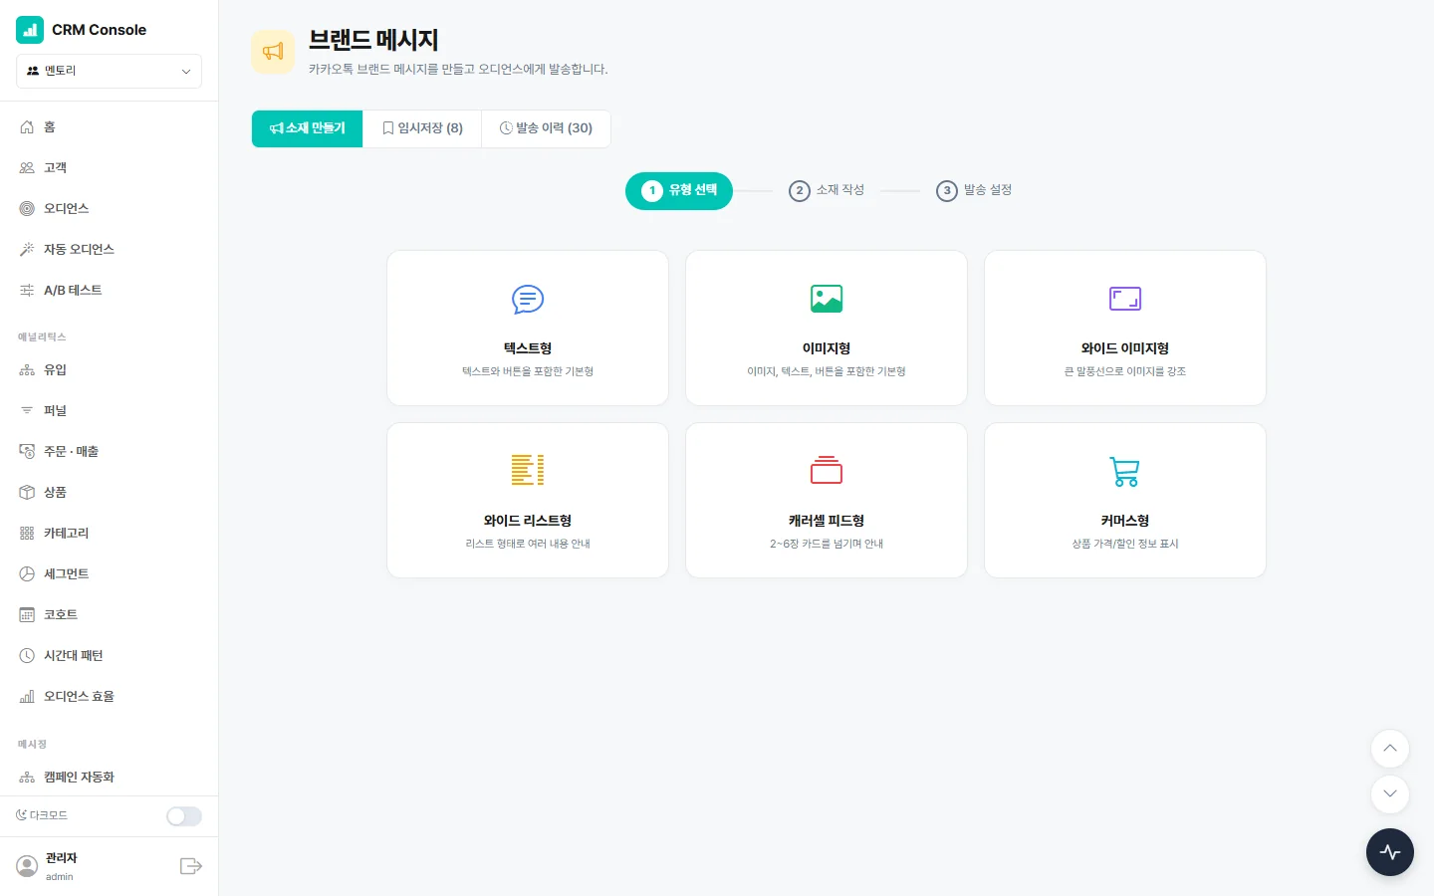Viewport: 1434px width, 896px height.
Task: Click the 브랜드 메시지 megaphone icon
Action: [x=273, y=52]
